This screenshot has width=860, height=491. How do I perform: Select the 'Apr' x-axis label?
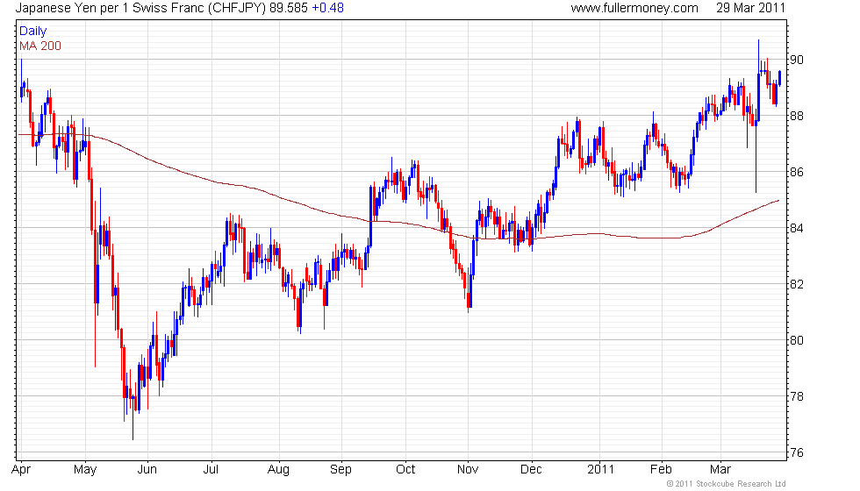coord(21,470)
